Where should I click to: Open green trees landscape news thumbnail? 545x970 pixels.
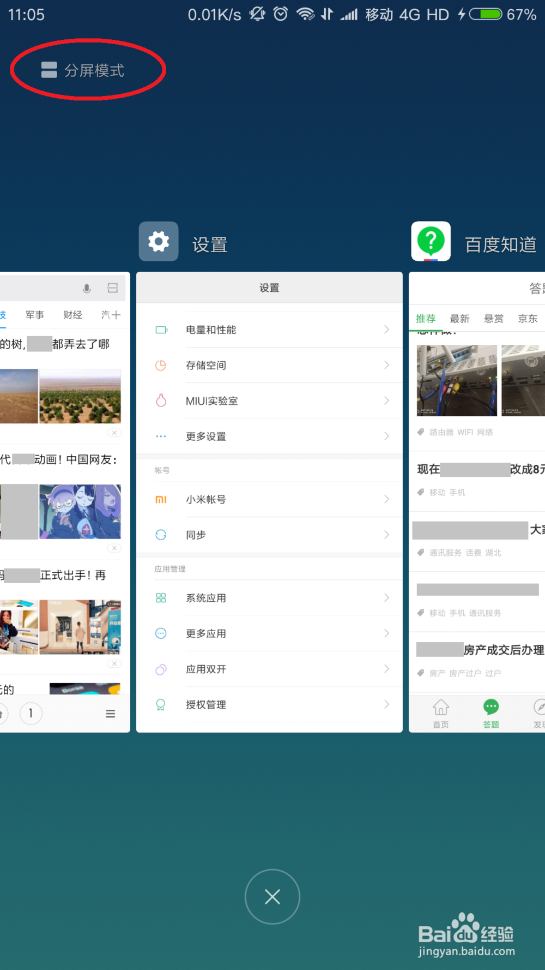[x=80, y=396]
